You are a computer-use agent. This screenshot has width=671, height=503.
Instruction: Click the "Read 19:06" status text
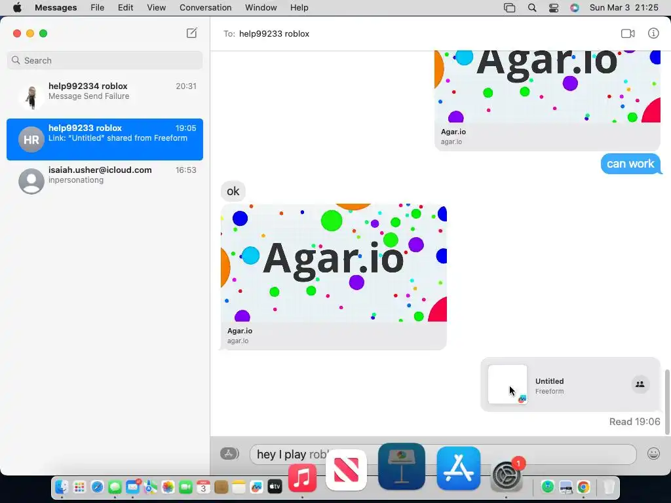point(634,422)
